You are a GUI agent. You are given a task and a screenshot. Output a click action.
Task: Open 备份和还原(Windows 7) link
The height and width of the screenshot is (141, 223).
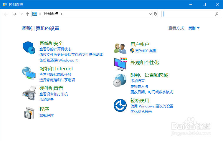(59, 60)
